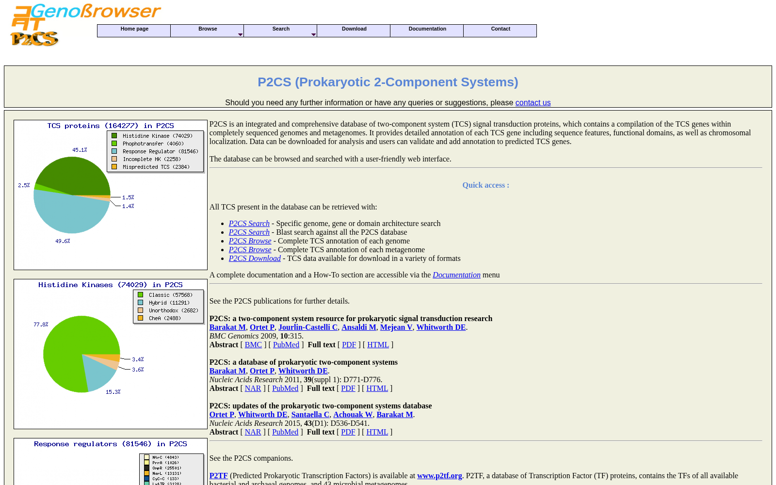The width and height of the screenshot is (776, 485).
Task: Open PubMed link for BMC Genomics 2009 paper
Action: pyautogui.click(x=286, y=345)
